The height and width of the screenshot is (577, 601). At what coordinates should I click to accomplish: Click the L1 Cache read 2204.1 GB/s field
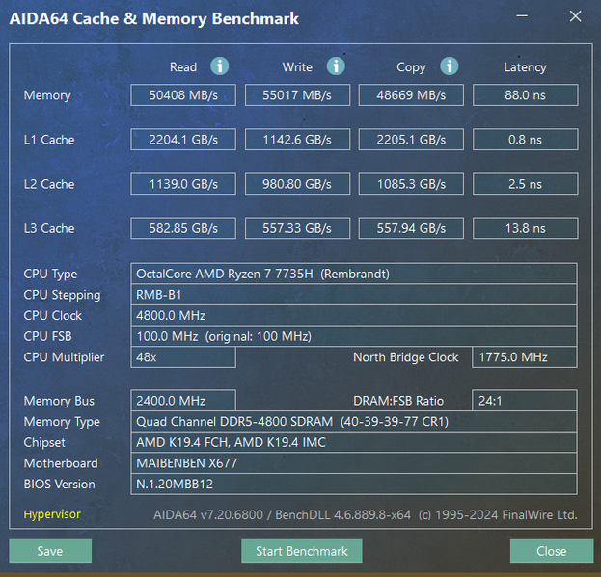tap(183, 140)
